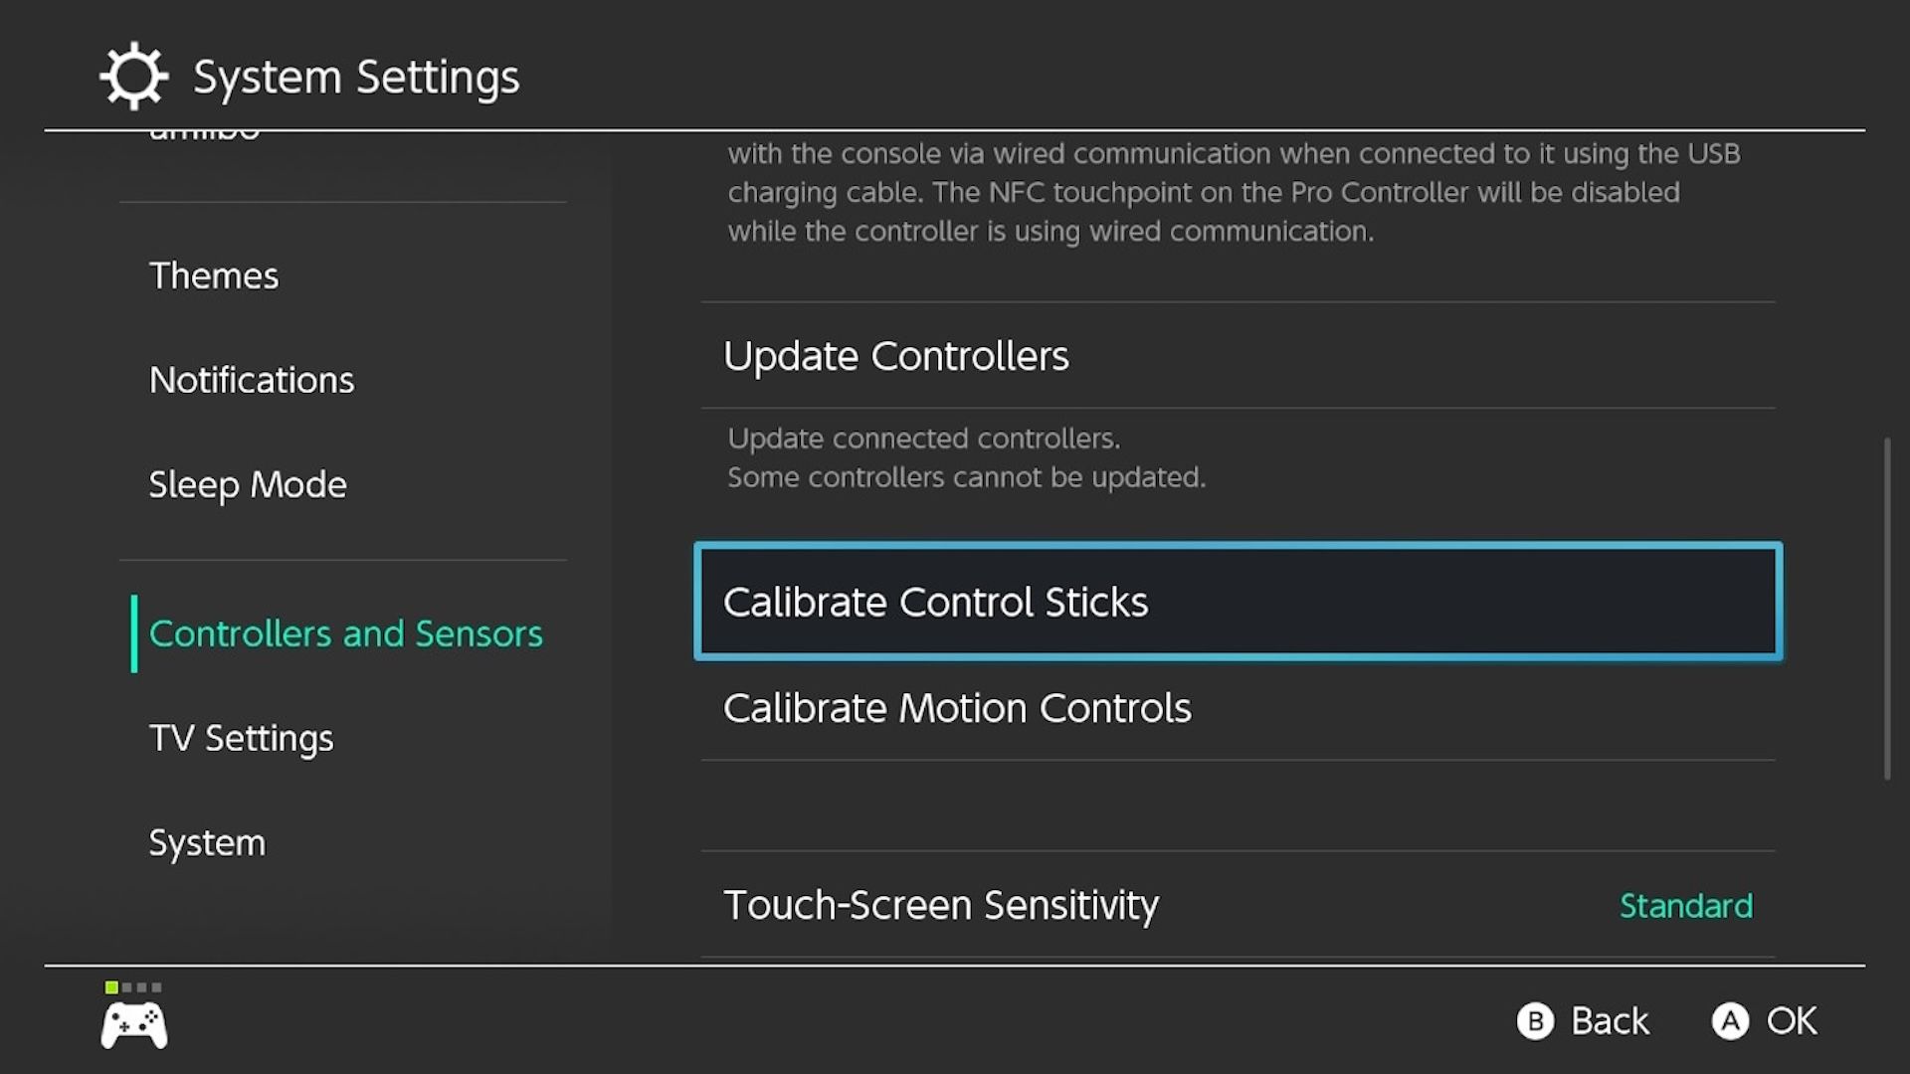Open System settings section
This screenshot has height=1074, width=1910.
point(207,842)
